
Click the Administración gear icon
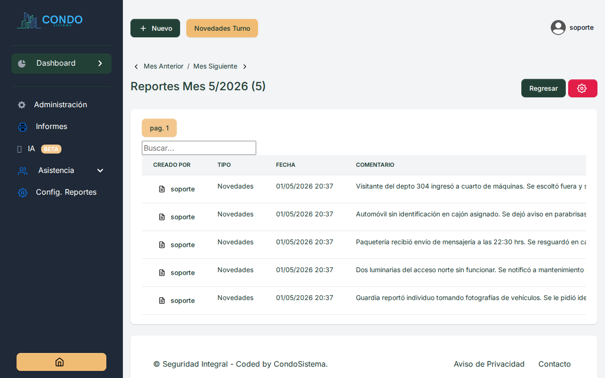tap(22, 105)
